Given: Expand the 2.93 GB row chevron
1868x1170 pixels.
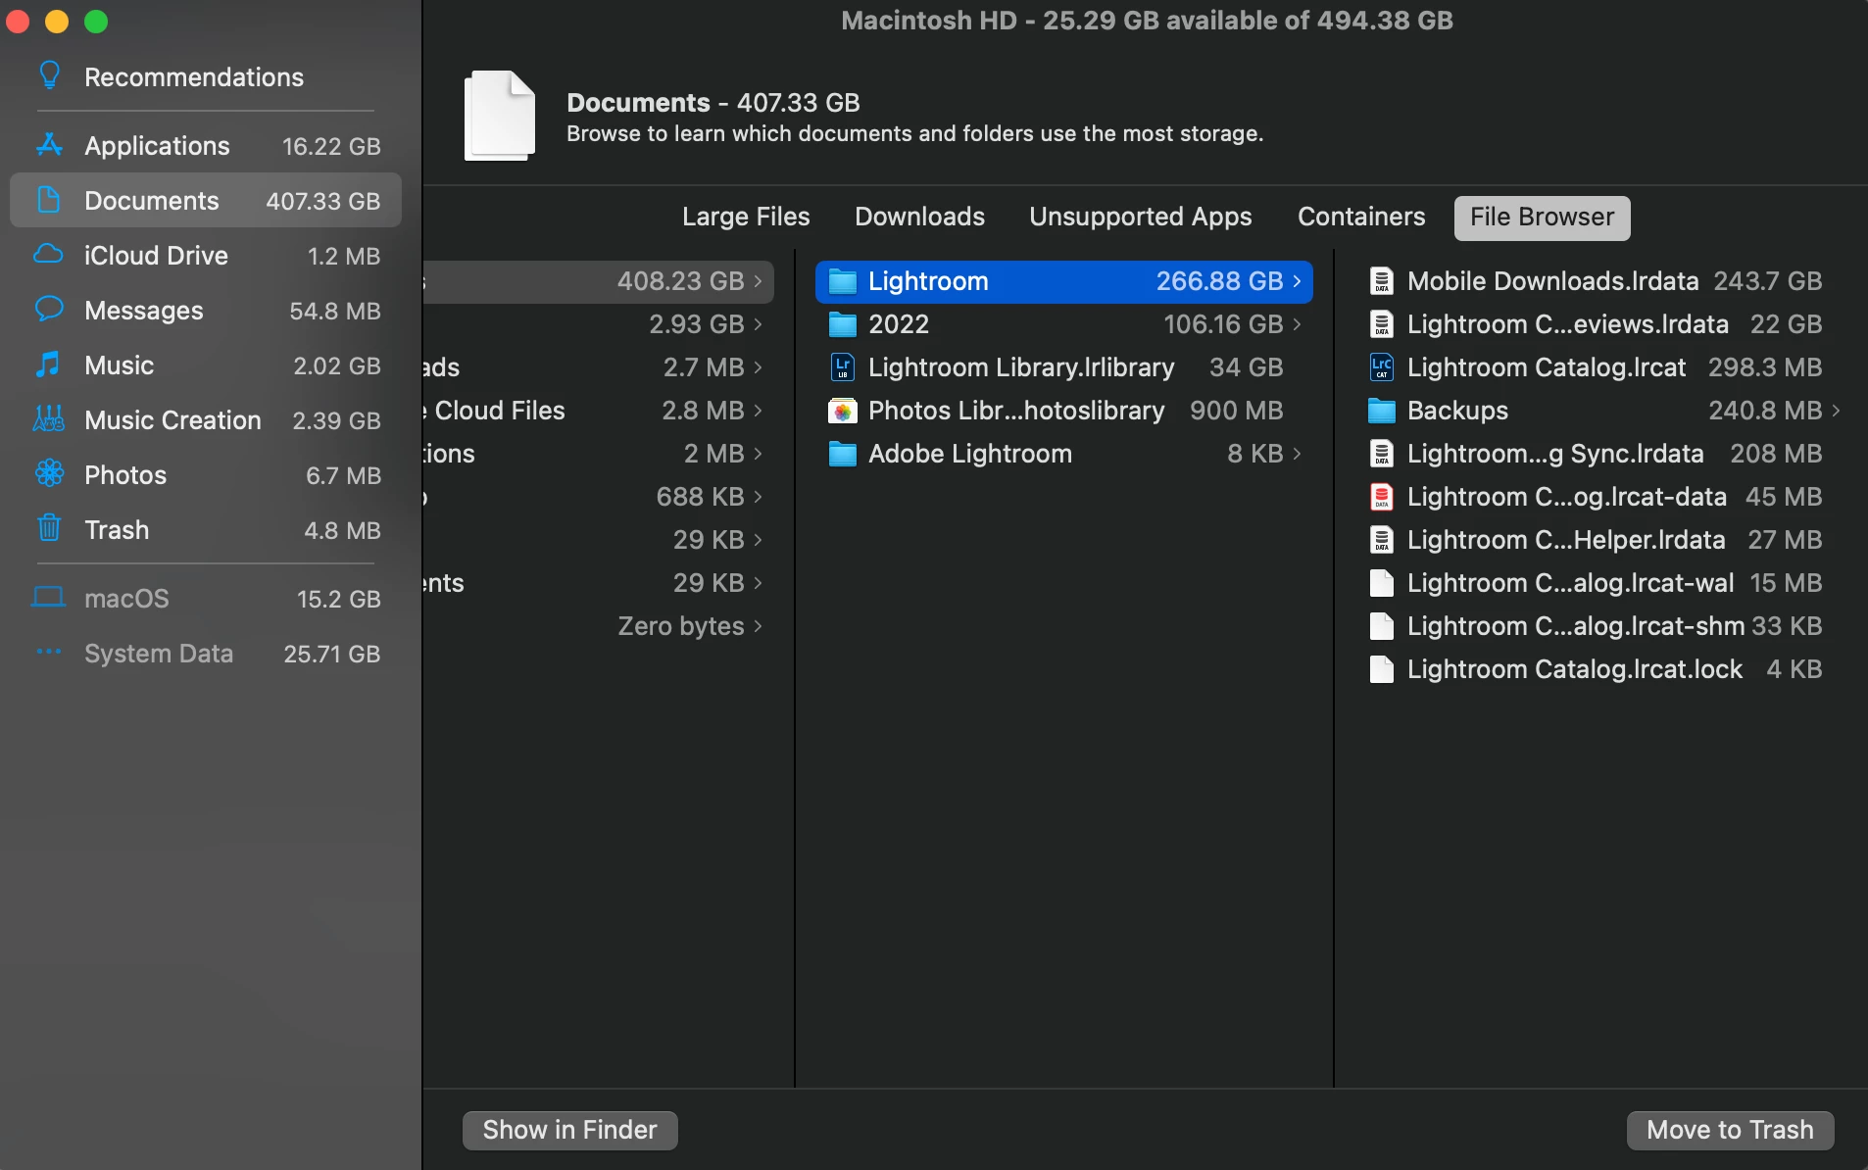Looking at the screenshot, I should click(759, 324).
